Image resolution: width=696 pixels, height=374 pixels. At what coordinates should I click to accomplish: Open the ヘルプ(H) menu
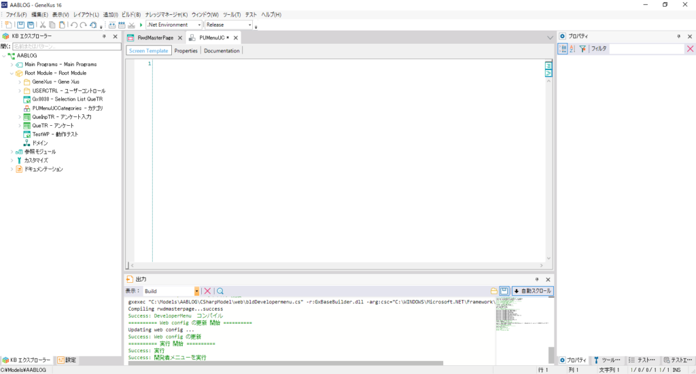click(x=271, y=15)
